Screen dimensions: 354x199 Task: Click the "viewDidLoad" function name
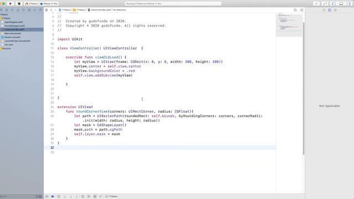click(106, 57)
